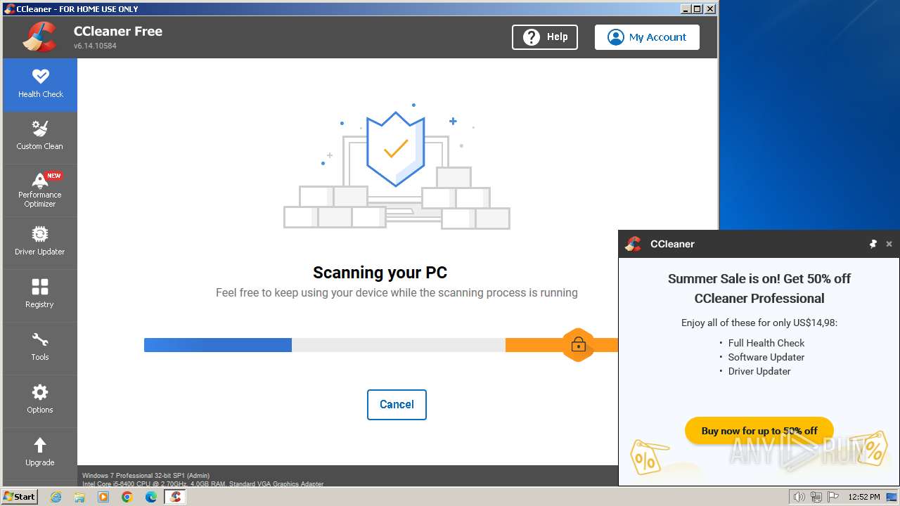This screenshot has height=506, width=900.
Task: Open File Explorer from the taskbar
Action: click(79, 497)
